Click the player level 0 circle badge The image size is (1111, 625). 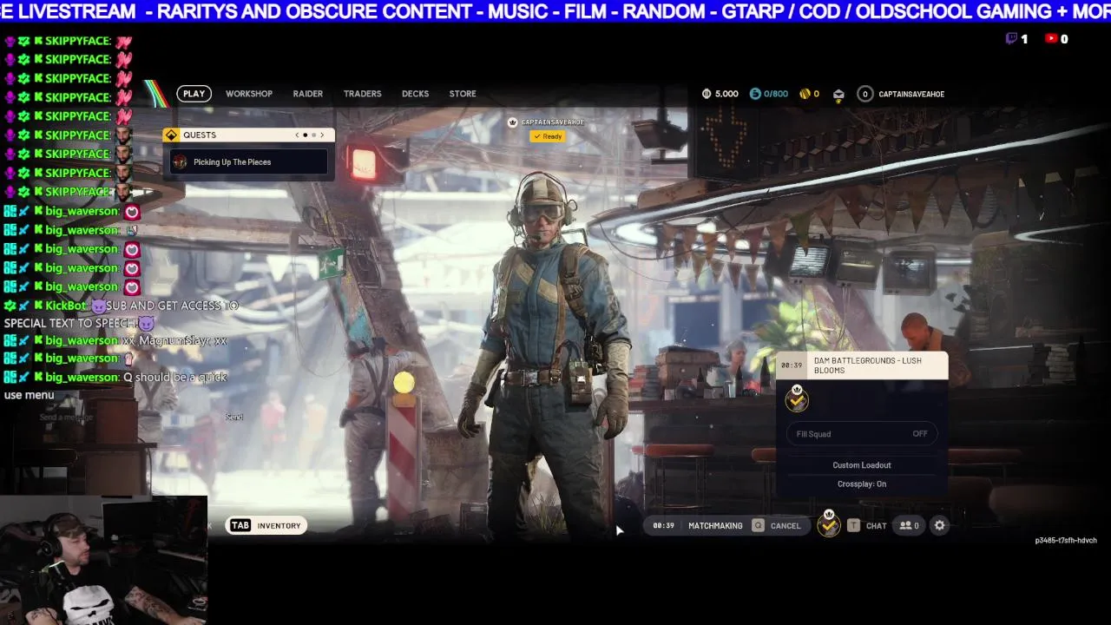tap(864, 94)
